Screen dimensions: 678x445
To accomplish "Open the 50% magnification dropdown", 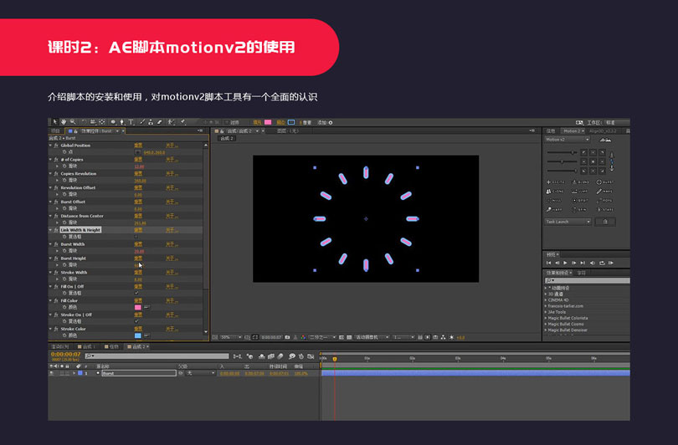I will (231, 337).
